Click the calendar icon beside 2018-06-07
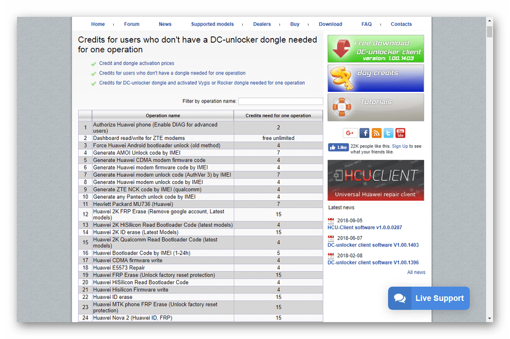Viewport: 510px width, 339px height. coord(331,238)
